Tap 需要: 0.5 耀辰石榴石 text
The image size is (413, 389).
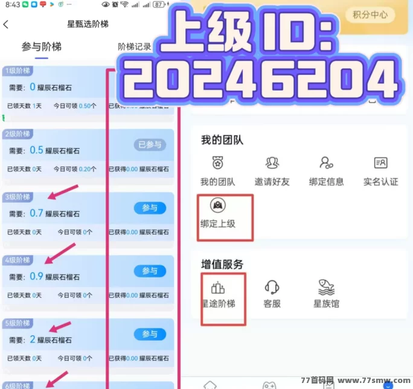click(x=44, y=150)
